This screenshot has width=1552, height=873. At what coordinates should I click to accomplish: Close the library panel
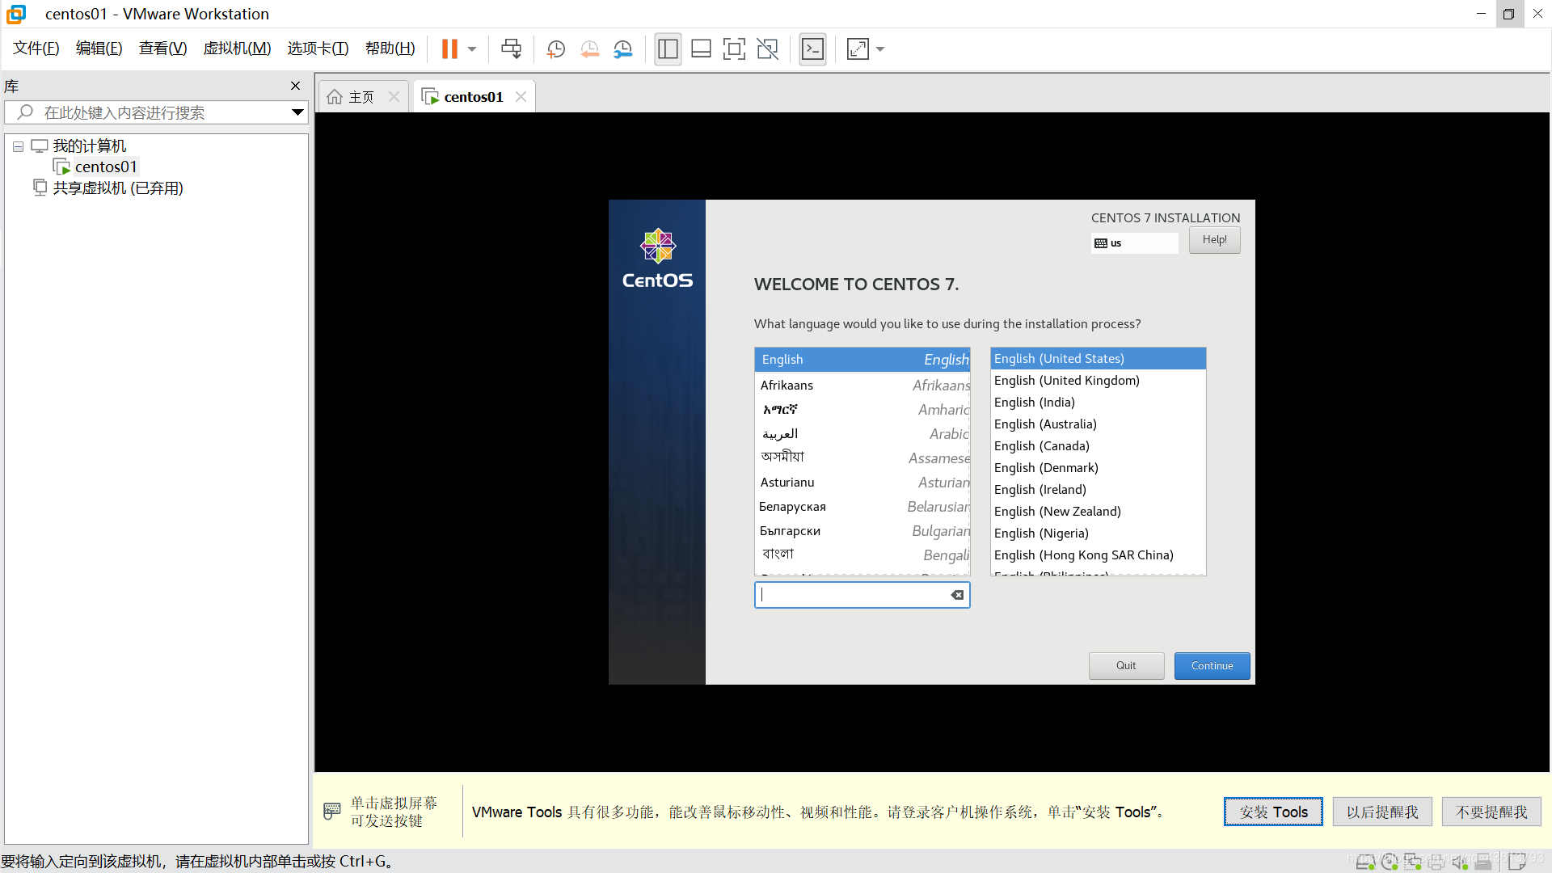coord(295,86)
